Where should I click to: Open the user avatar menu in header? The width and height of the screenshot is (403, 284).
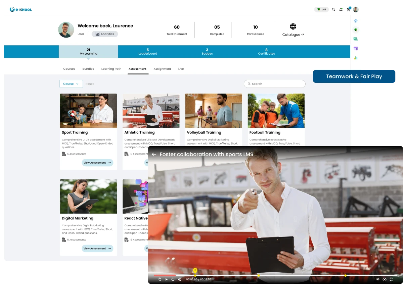[356, 9]
